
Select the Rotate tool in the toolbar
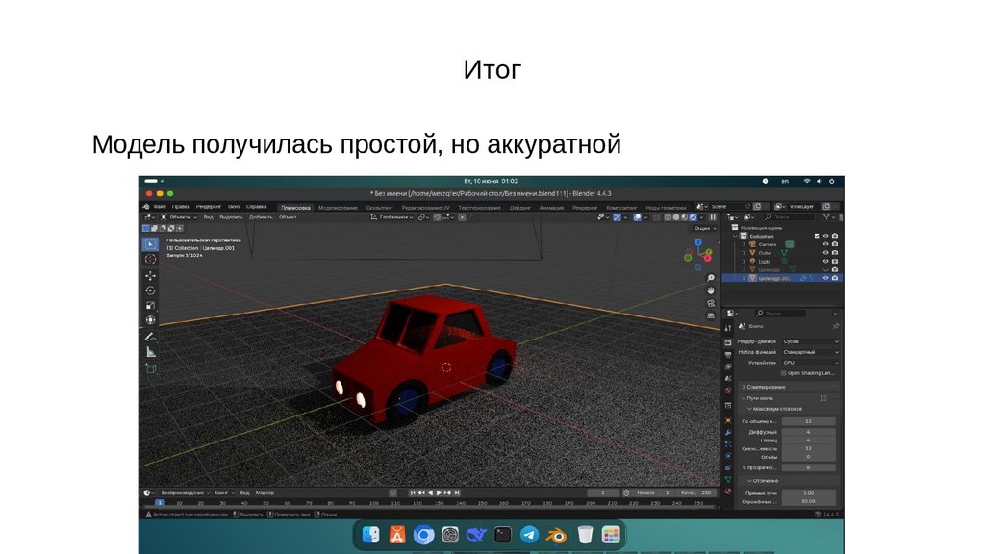150,290
